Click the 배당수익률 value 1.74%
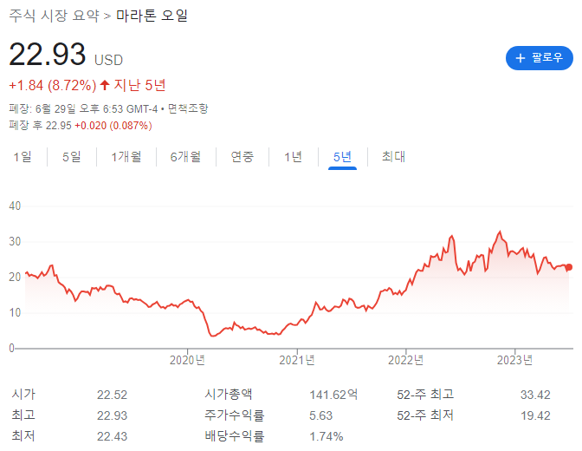Viewport: 582px width, 451px height. (327, 436)
